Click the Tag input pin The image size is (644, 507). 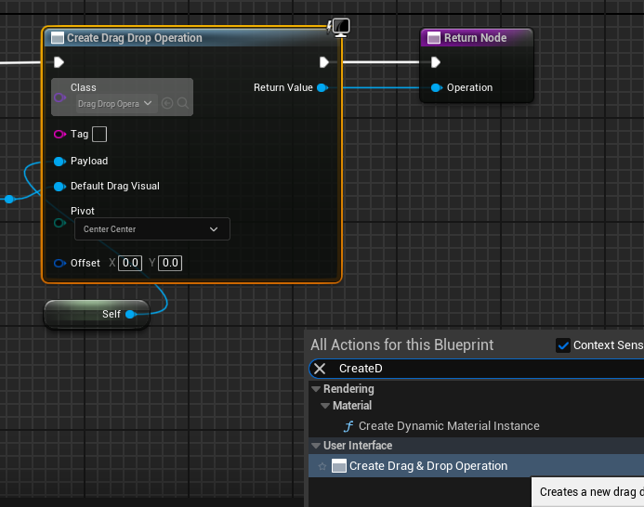point(60,135)
